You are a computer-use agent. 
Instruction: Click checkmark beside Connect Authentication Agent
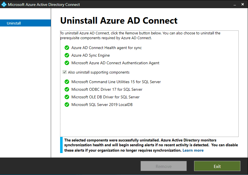click(x=67, y=63)
